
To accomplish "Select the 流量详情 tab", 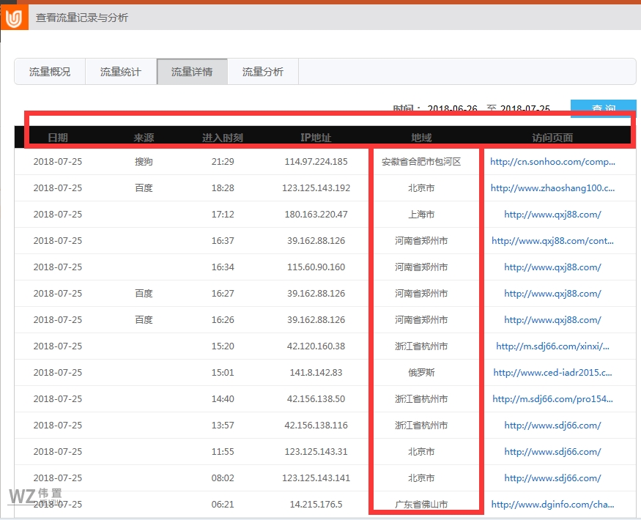I will pos(192,72).
